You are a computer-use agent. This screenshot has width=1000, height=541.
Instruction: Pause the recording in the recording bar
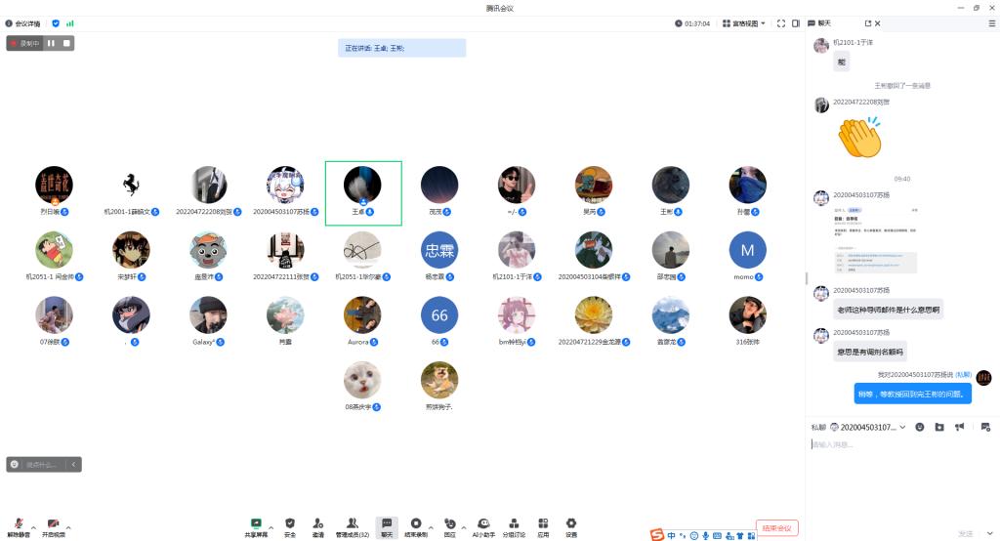[x=51, y=43]
